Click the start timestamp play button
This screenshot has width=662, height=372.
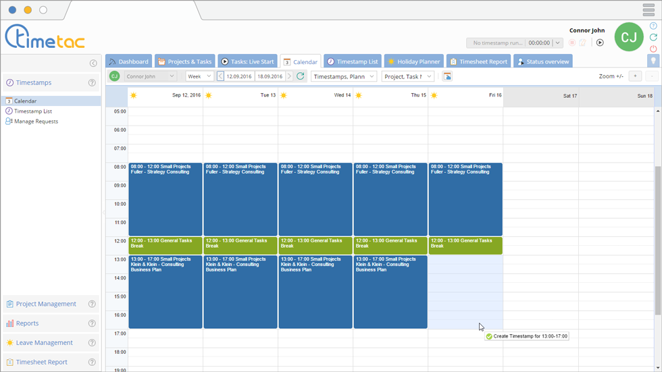tap(600, 43)
